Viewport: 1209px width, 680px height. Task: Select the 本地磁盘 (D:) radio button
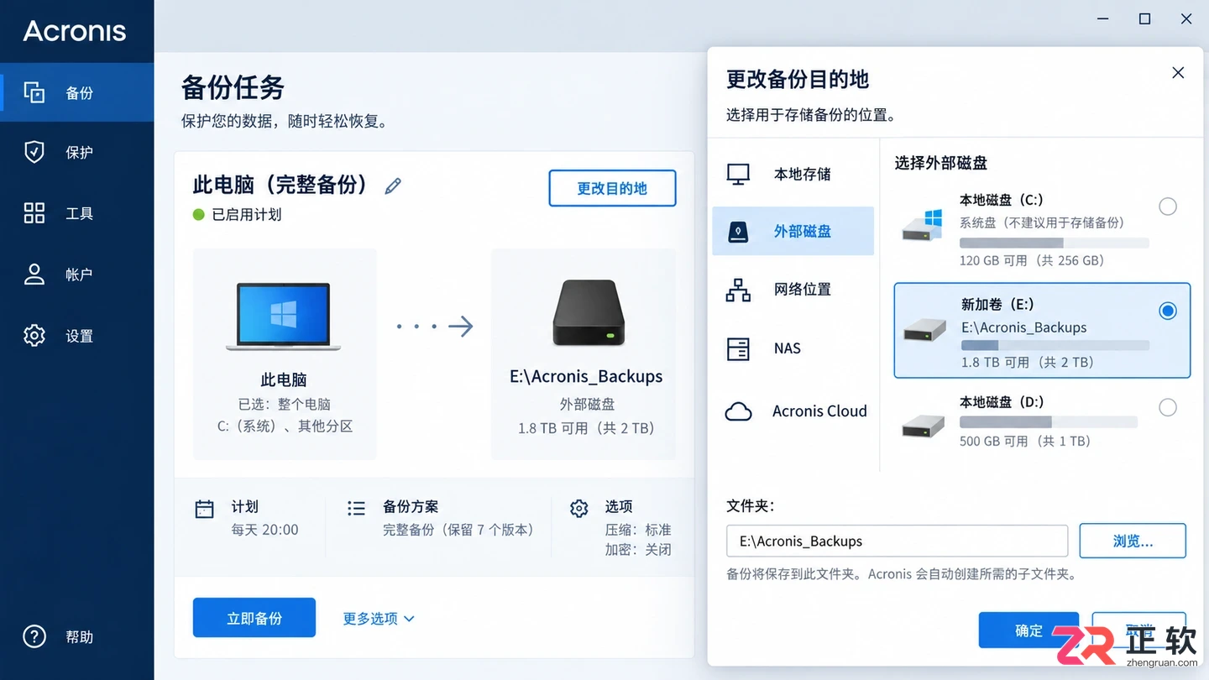(1168, 408)
